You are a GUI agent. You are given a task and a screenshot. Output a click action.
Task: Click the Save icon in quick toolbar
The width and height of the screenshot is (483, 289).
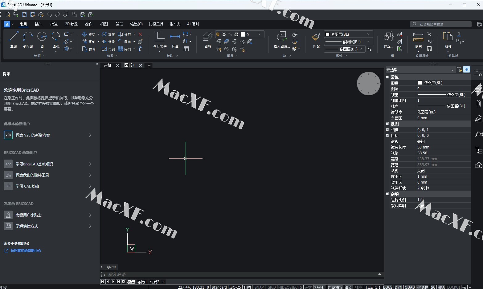tap(24, 14)
